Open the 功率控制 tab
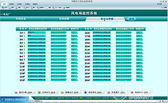Viewport: 168px width, 103px height. 63,19
